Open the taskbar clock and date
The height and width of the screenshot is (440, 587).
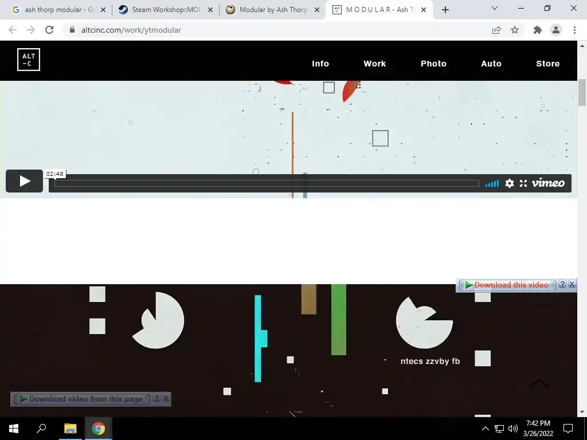(538, 429)
